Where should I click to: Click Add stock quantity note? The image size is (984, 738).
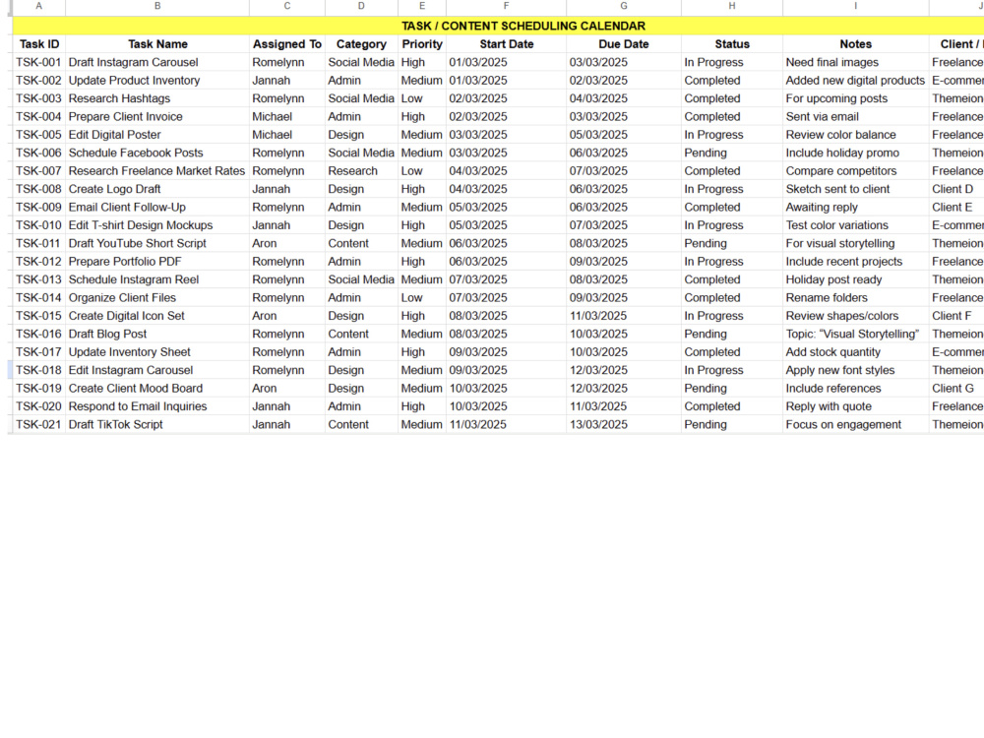click(855, 352)
